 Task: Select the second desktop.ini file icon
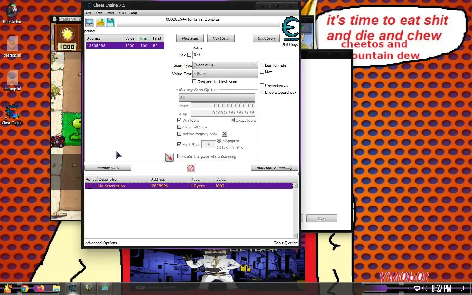click(12, 81)
